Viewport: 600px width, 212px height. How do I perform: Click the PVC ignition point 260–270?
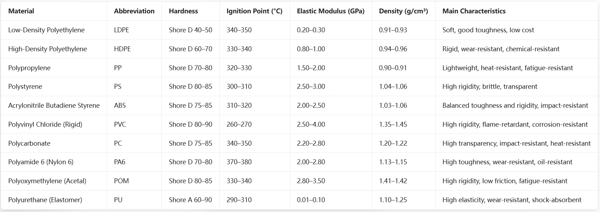click(x=239, y=125)
